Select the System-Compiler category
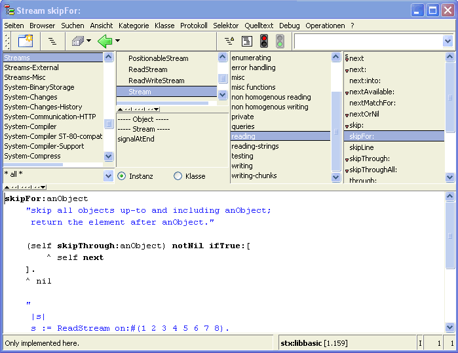Image resolution: width=458 pixels, height=353 pixels. tap(53, 126)
